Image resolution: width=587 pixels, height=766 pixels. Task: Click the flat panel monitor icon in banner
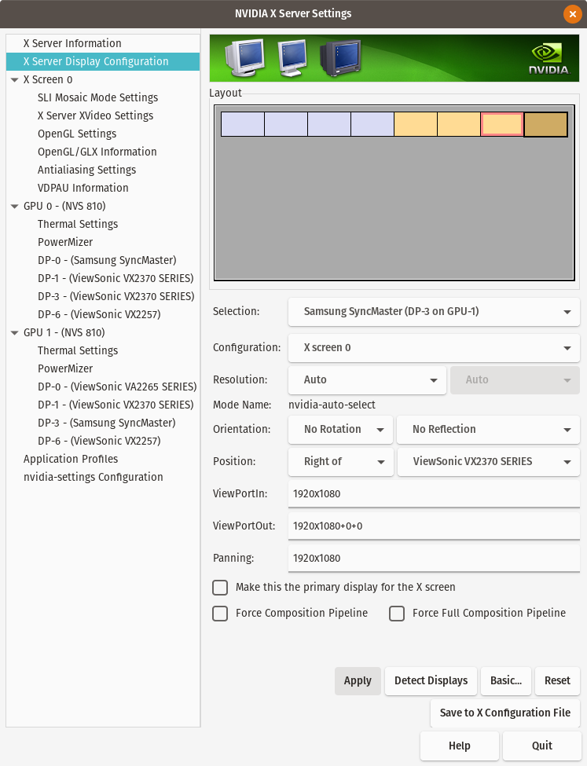coord(292,57)
